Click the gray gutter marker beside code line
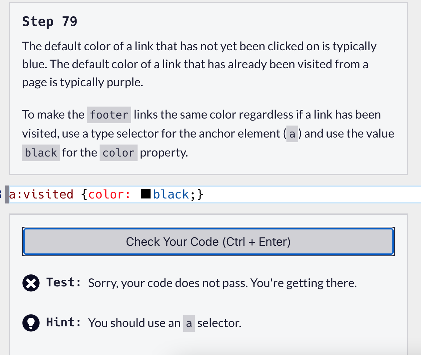The image size is (421, 355). click(x=7, y=194)
